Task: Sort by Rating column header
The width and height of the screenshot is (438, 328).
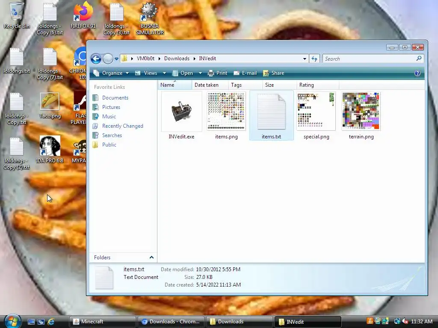Action: pyautogui.click(x=318, y=85)
